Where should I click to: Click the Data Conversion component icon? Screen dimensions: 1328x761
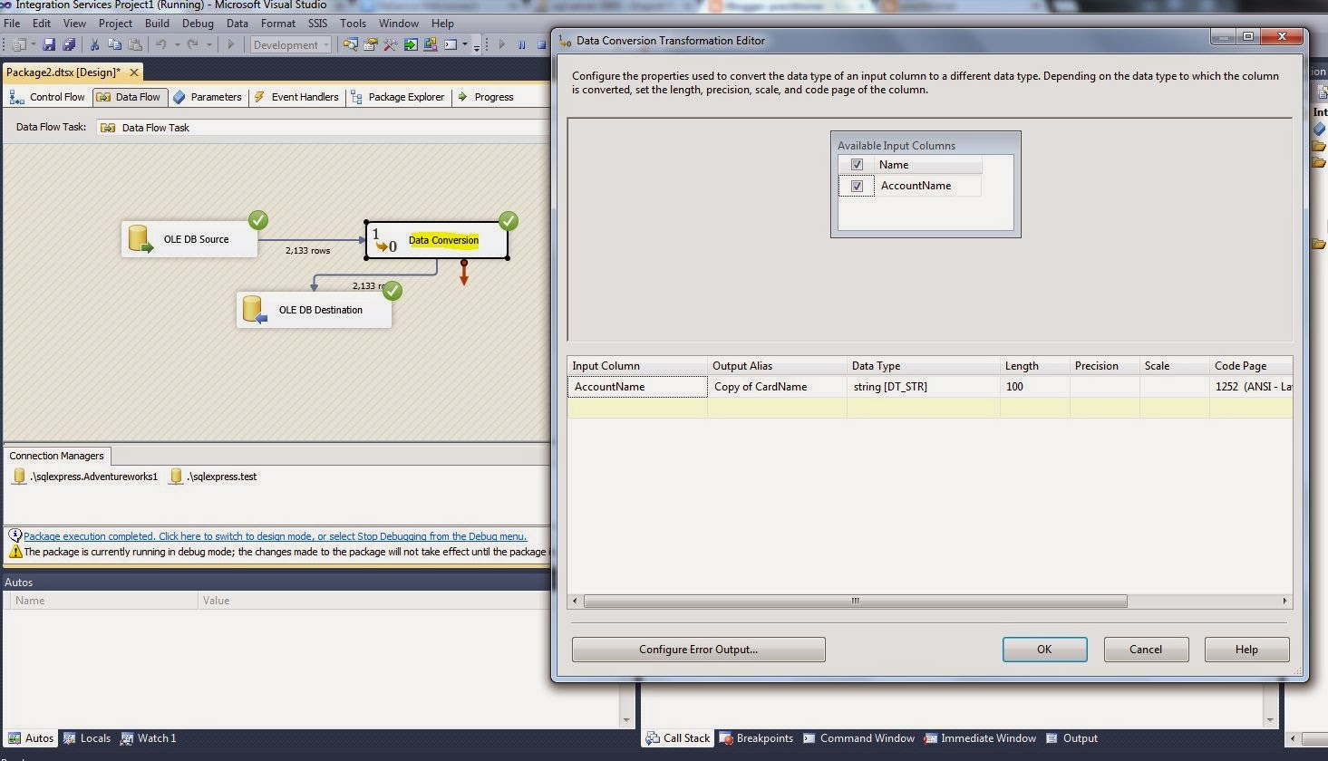point(383,240)
